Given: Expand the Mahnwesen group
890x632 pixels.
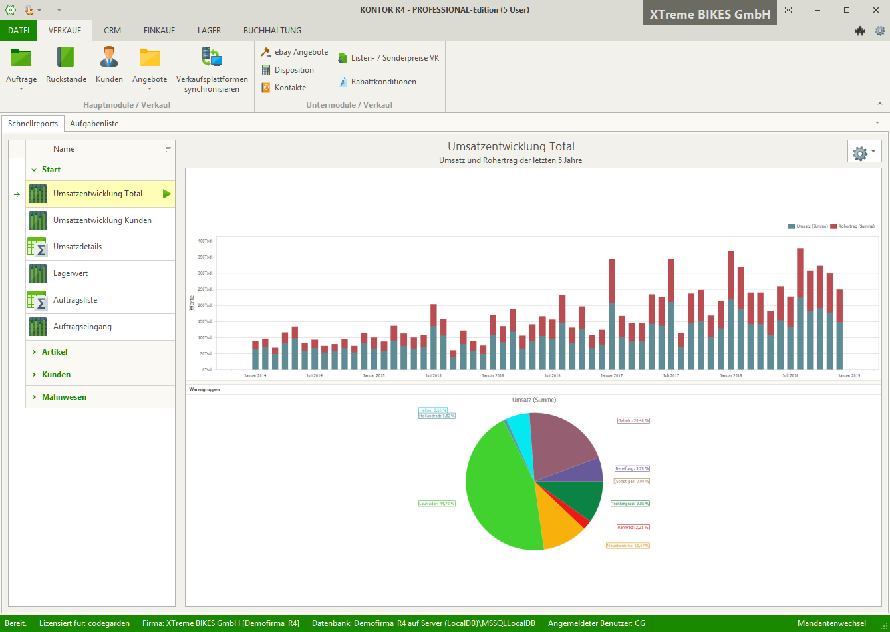Looking at the screenshot, I should 34,397.
